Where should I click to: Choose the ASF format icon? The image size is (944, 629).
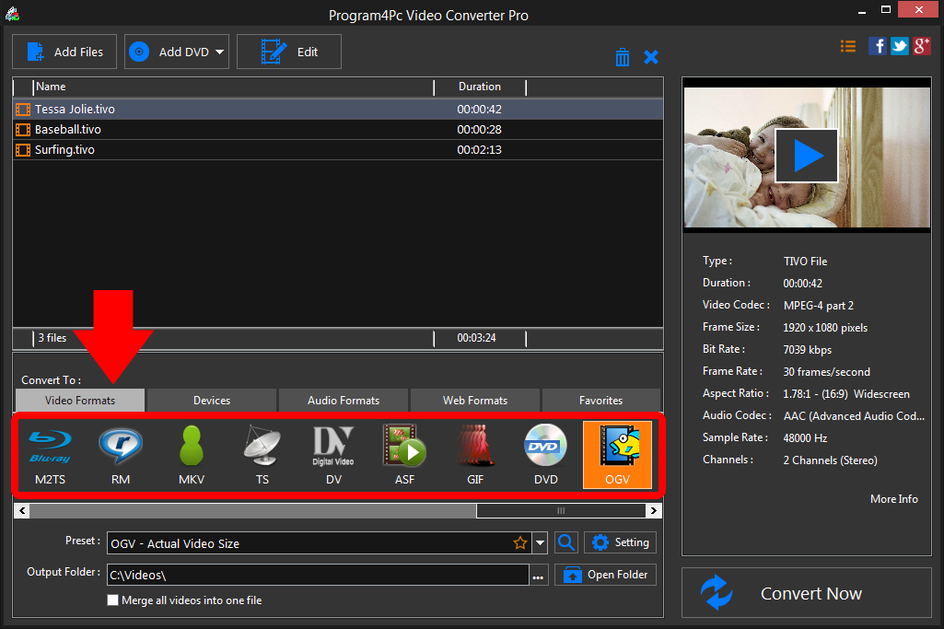coord(404,454)
